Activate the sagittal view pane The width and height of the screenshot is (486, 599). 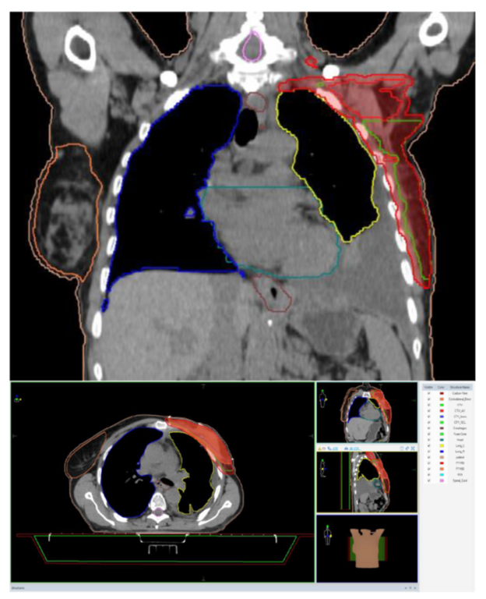coord(367,482)
